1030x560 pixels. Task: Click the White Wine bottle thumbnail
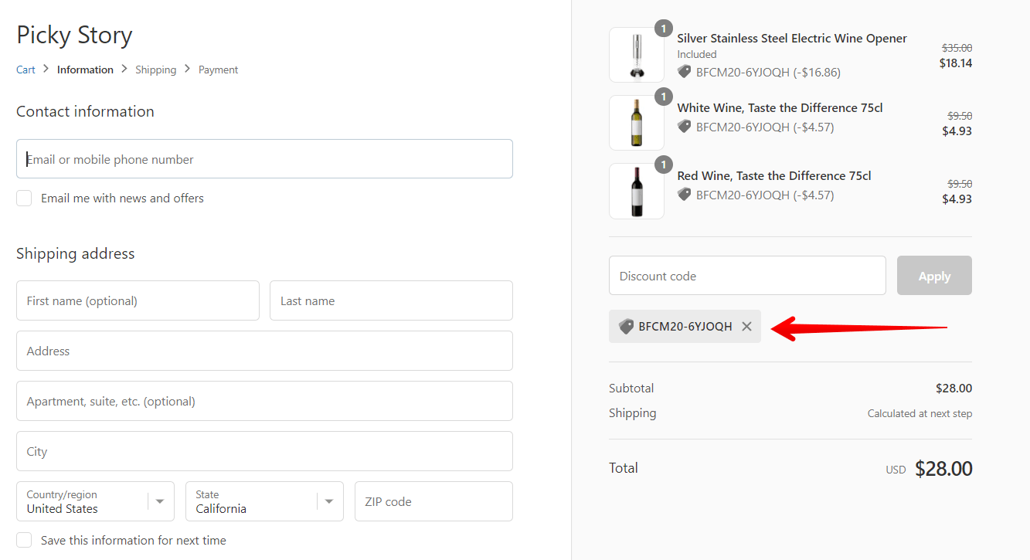click(x=636, y=122)
